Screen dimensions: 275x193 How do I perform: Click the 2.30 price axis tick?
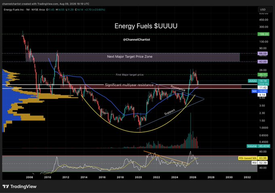pos(262,113)
